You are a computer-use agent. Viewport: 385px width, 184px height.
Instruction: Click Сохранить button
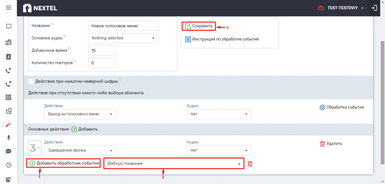point(199,26)
